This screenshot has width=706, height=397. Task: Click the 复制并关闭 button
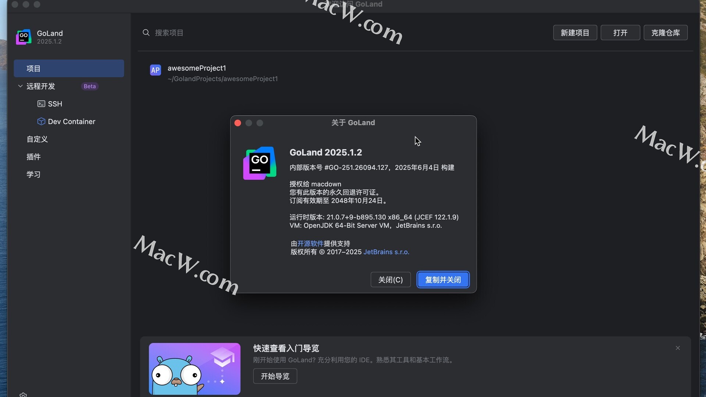click(443, 280)
